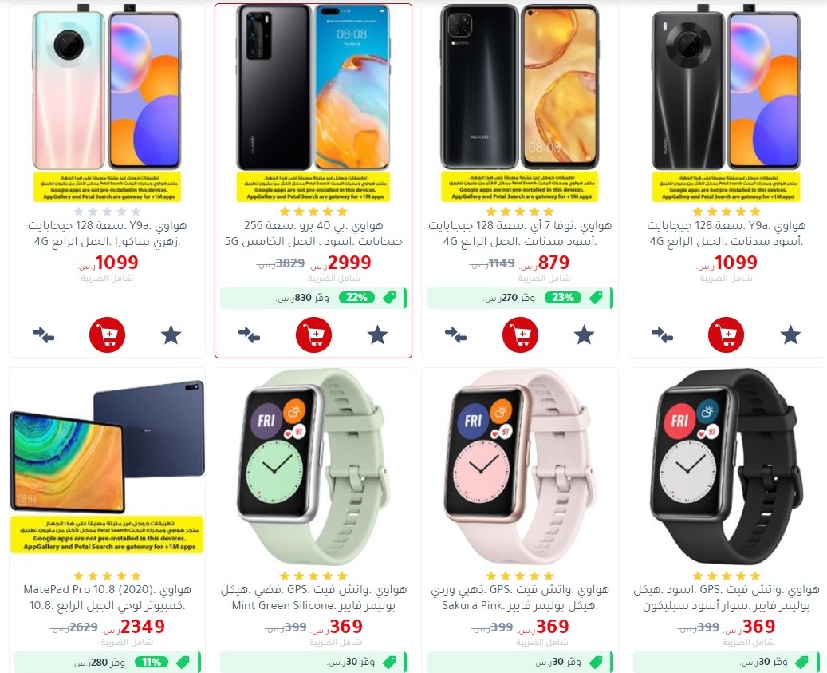Add black Huawei Y9a to cart
The width and height of the screenshot is (827, 673).
(727, 335)
